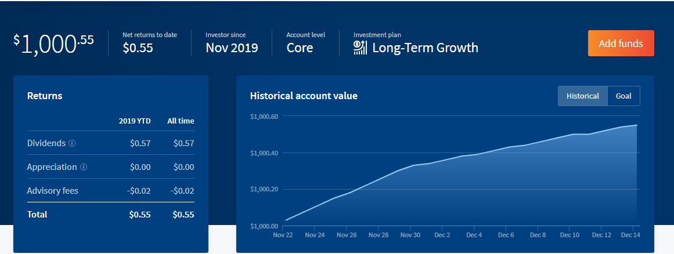Switch to the Historical chart view

[x=582, y=96]
